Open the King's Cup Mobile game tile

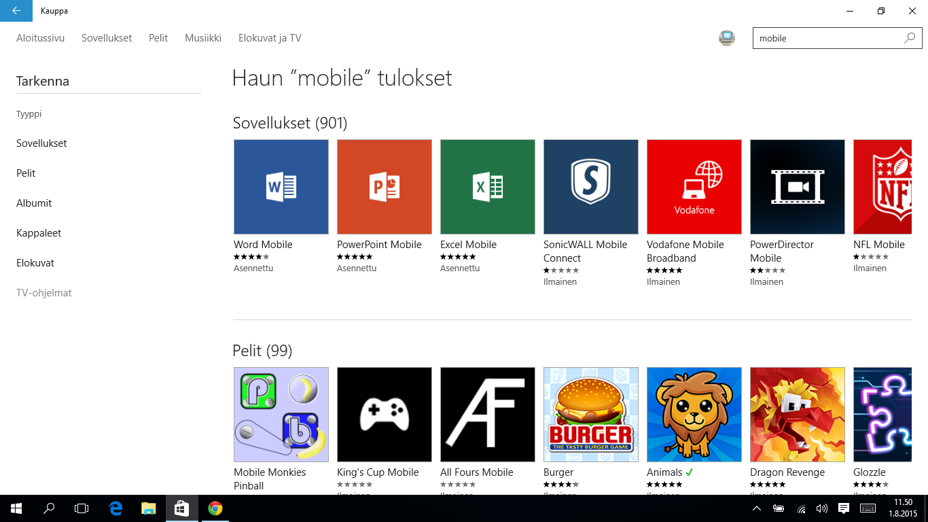385,415
